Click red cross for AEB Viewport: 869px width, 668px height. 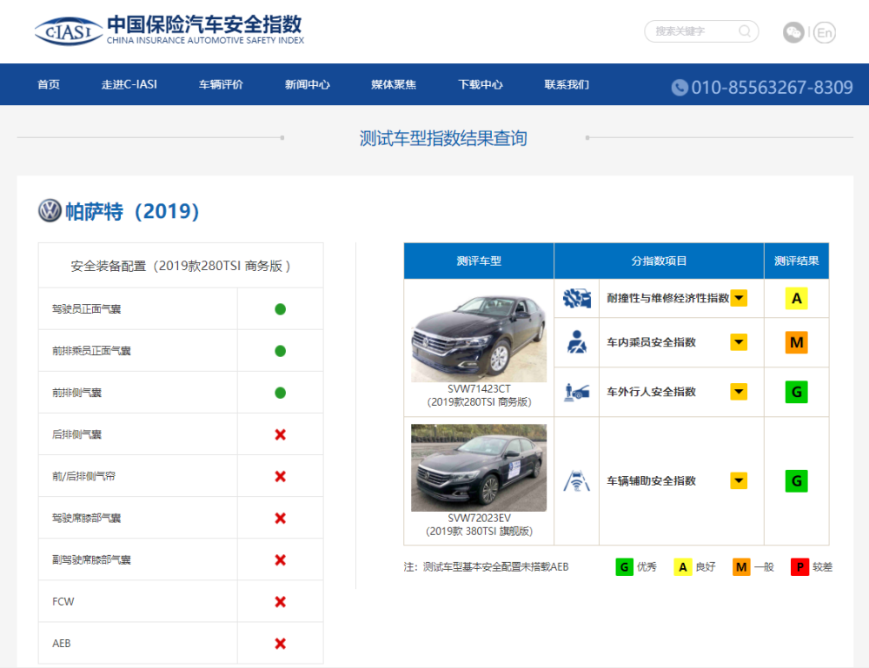(281, 644)
